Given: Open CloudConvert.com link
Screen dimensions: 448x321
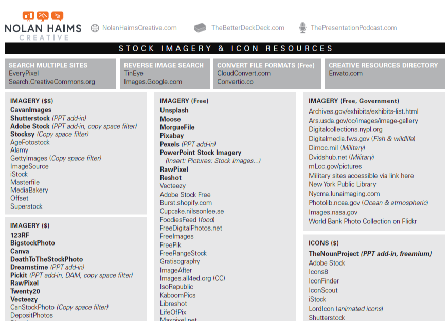Looking at the screenshot, I should (244, 73).
